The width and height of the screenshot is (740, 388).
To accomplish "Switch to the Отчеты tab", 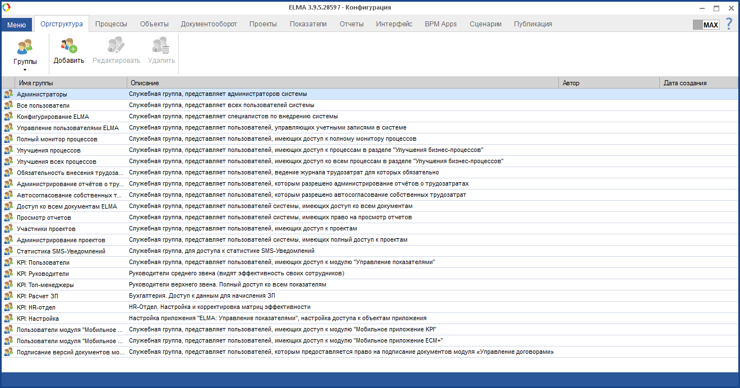I will coord(351,24).
